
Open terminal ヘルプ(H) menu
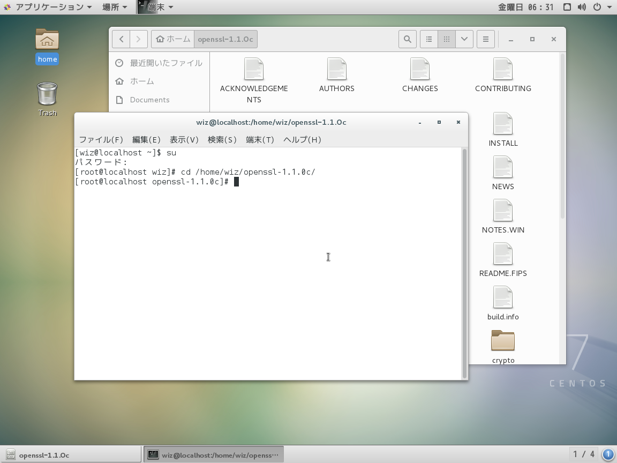tap(302, 140)
